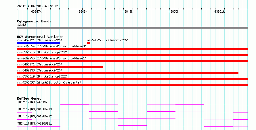Select TMEM117|NM_001286211 transcript label
Screen dimensions: 256x130
click(x=35, y=123)
